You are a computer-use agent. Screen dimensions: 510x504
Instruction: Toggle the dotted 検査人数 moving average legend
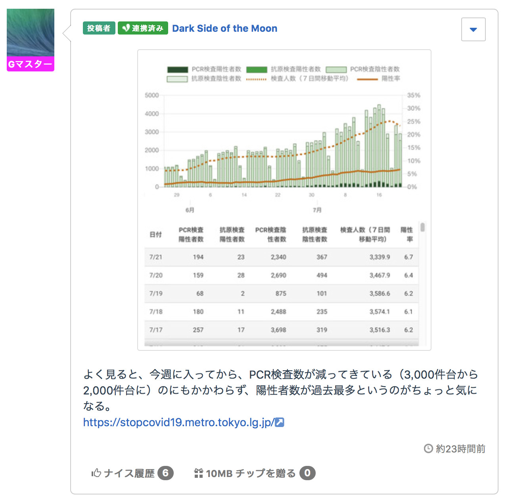click(297, 79)
